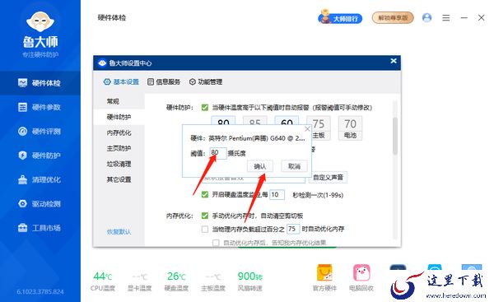Click the first 80 temperature threshold box
Screen dimensions: 494x302
pyautogui.click(x=223, y=121)
